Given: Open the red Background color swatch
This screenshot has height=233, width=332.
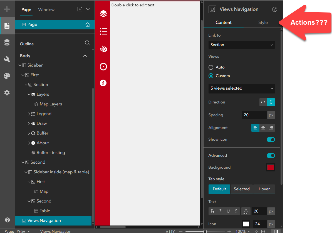Looking at the screenshot, I should click(270, 167).
